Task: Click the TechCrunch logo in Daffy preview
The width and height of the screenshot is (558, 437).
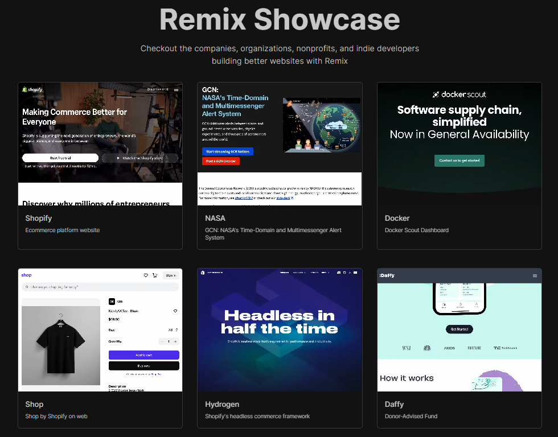Action: click(506, 348)
